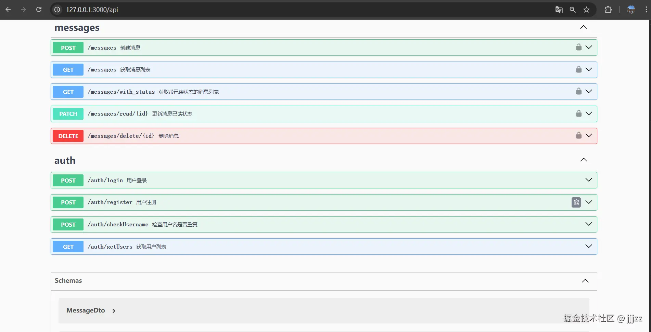The height and width of the screenshot is (332, 651).
Task: Open the browser extensions puzzle icon
Action: pos(608,10)
